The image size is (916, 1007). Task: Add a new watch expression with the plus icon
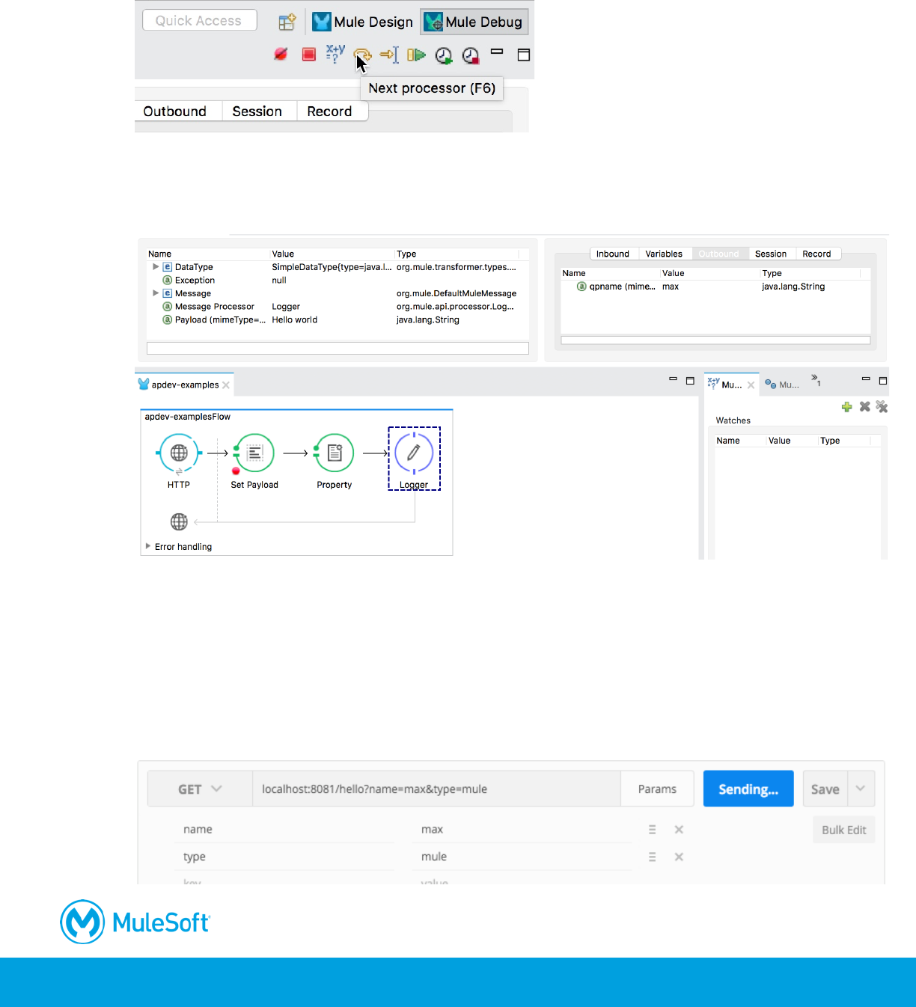(x=847, y=407)
